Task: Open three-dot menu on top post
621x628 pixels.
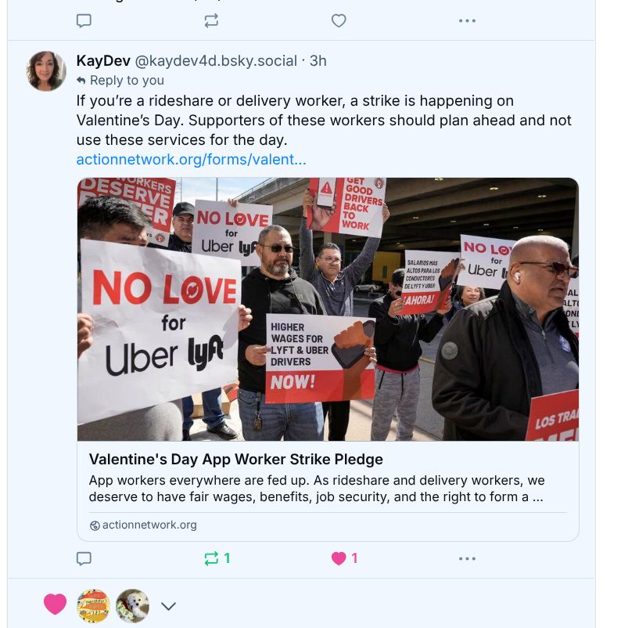Action: (467, 20)
